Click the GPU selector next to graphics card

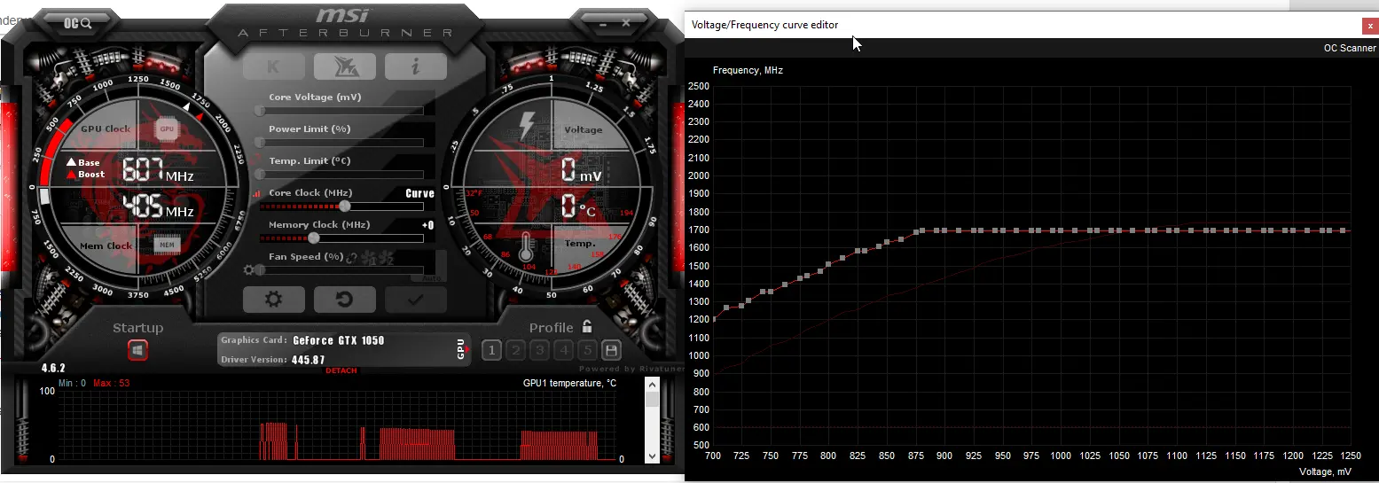[461, 349]
